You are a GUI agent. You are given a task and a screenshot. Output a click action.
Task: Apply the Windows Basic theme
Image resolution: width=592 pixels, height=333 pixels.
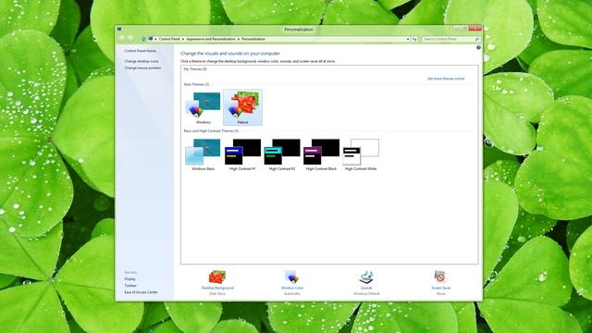[x=203, y=154]
